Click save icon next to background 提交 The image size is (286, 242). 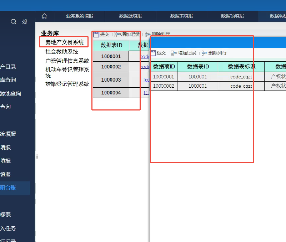(96, 34)
